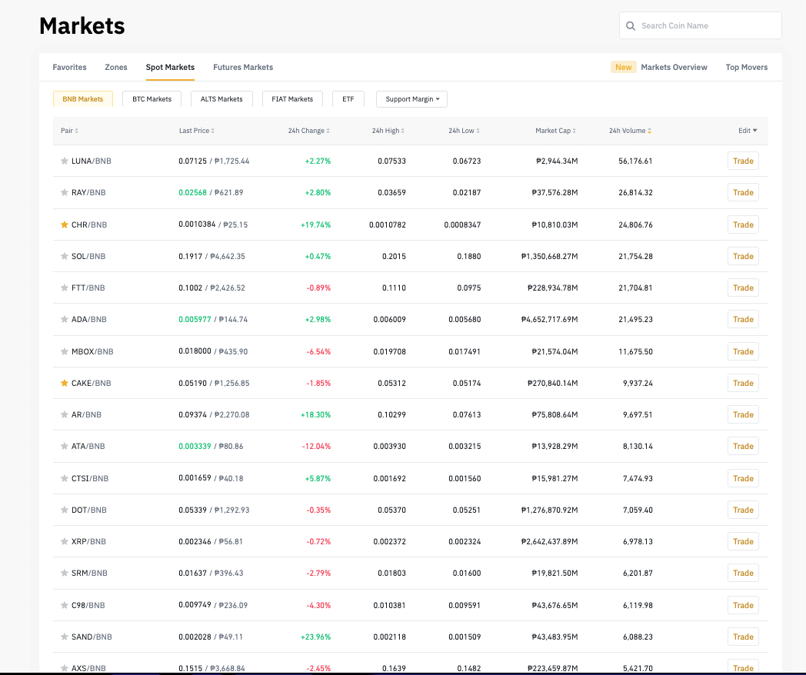Open Markets Overview
This screenshot has height=675, width=806.
pyautogui.click(x=674, y=68)
